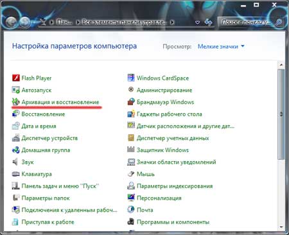This screenshot has height=235, width=289.
Task: Open the Администрирование icon
Action: click(x=131, y=90)
